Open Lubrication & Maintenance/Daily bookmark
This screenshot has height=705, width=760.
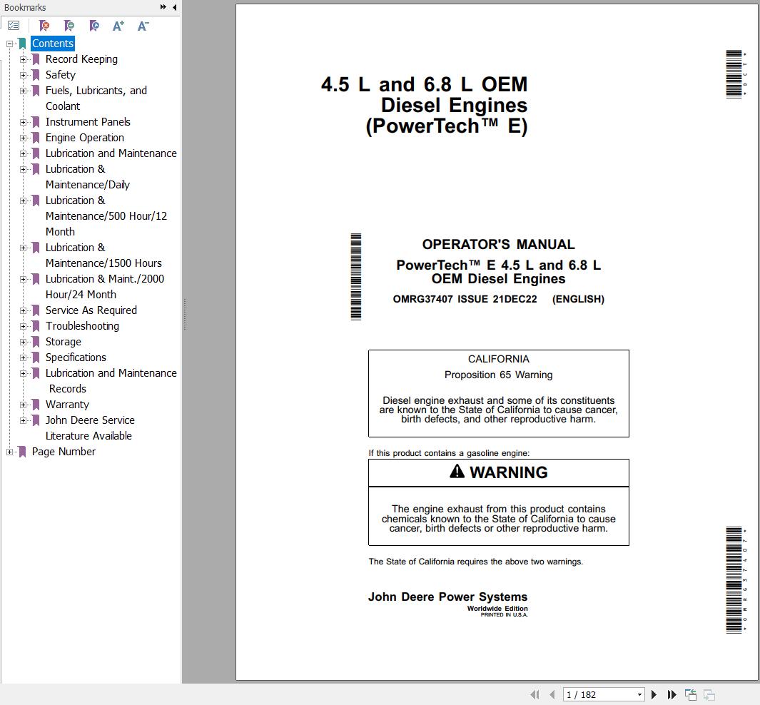click(88, 177)
